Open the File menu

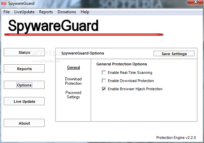[6, 12]
